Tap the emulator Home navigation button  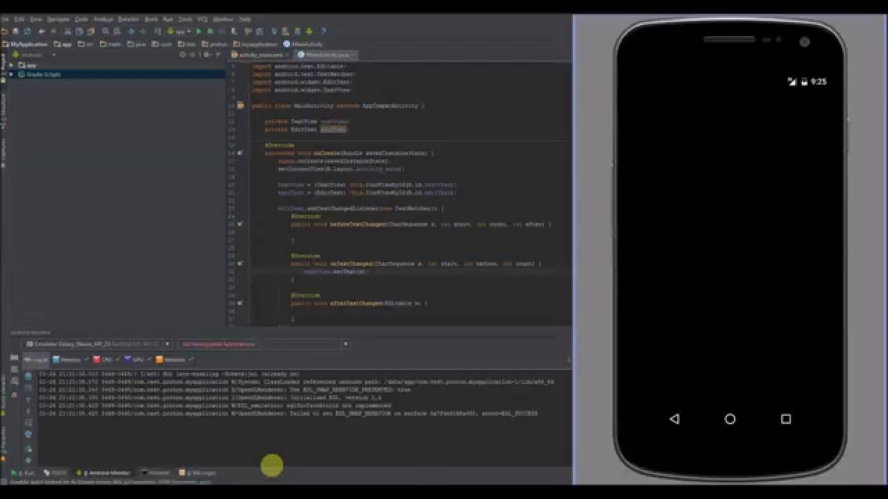pyautogui.click(x=730, y=419)
